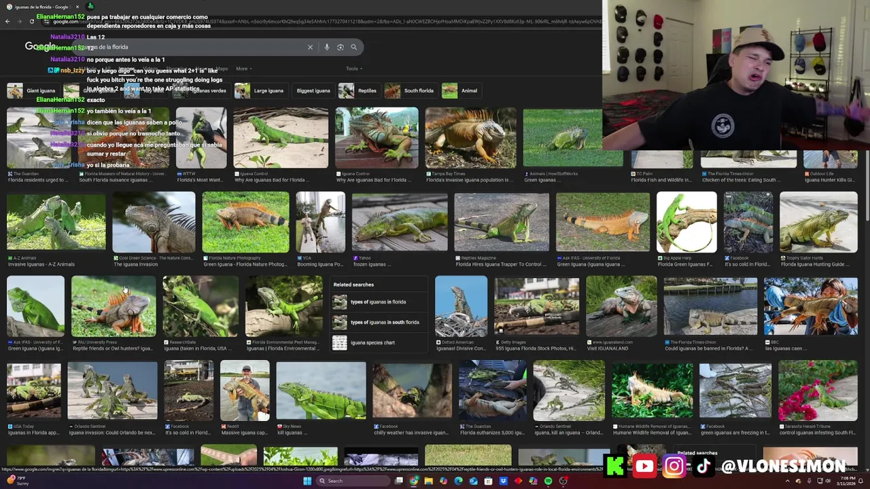Select the South florida filter chip
Viewport: 870px width, 489px height.
pos(411,90)
